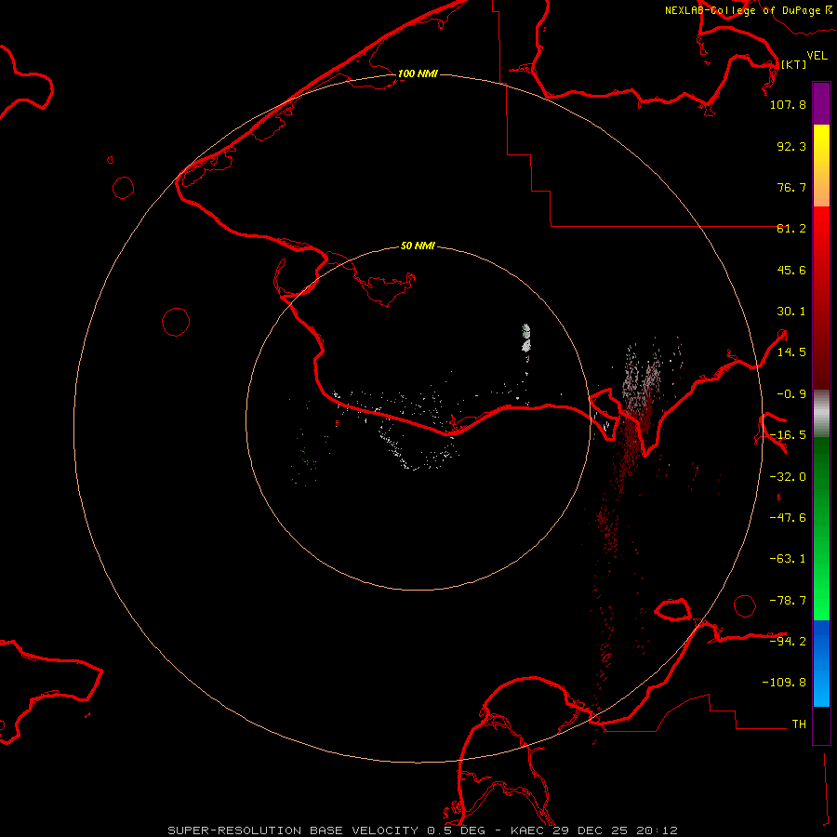The width and height of the screenshot is (837, 837).
Task: Click the 61.2 velocity scale value
Action: (x=791, y=228)
